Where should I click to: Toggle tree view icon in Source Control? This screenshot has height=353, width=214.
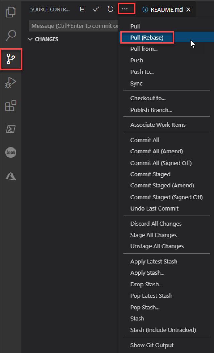pyautogui.click(x=82, y=9)
